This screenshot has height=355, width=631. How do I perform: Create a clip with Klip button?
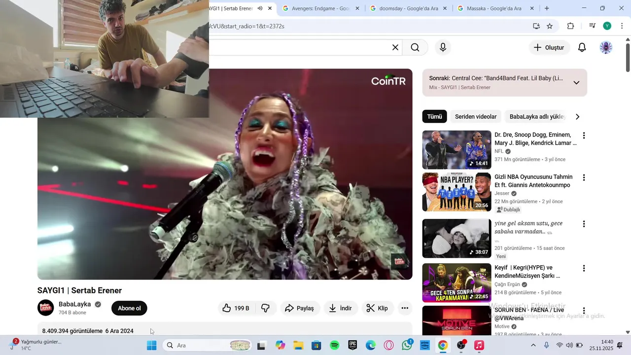click(378, 308)
